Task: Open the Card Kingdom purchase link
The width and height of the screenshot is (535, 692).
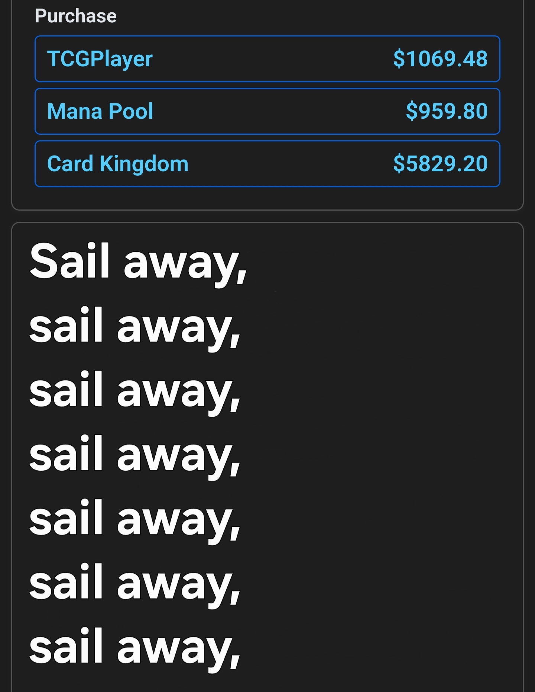Action: tap(267, 164)
